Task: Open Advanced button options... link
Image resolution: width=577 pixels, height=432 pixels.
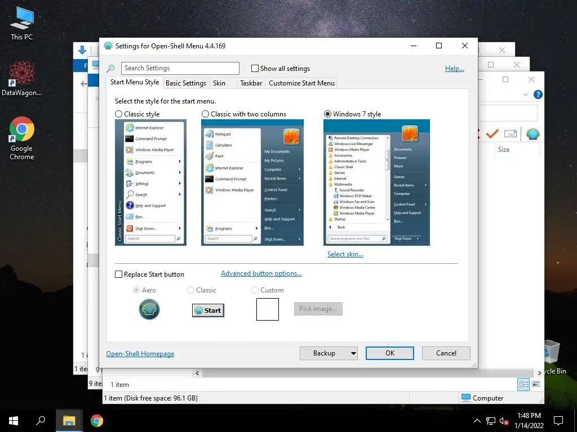Action: coord(261,273)
